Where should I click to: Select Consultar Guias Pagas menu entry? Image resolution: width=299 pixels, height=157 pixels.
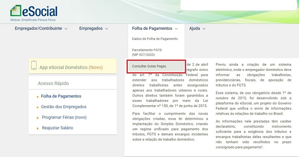[149, 66]
